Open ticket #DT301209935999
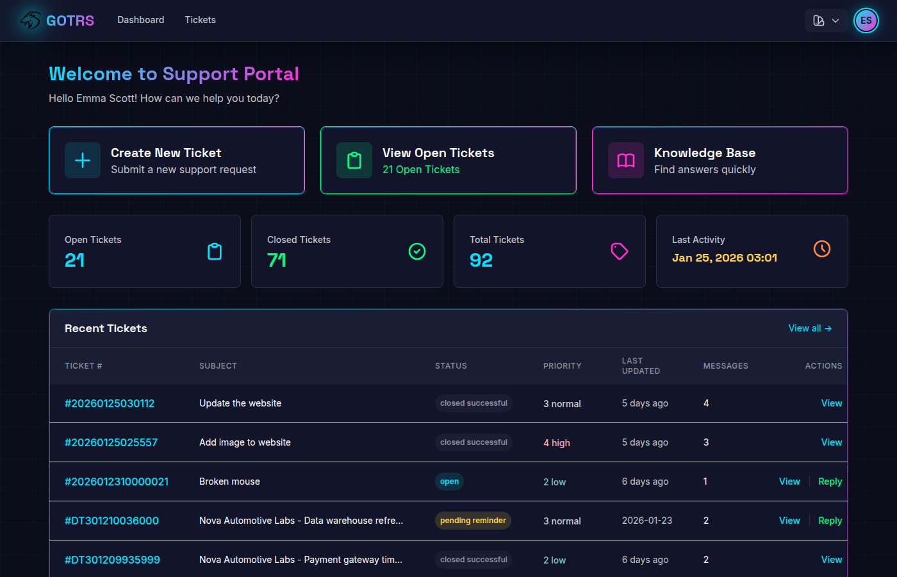Image resolution: width=897 pixels, height=577 pixels. click(111, 559)
